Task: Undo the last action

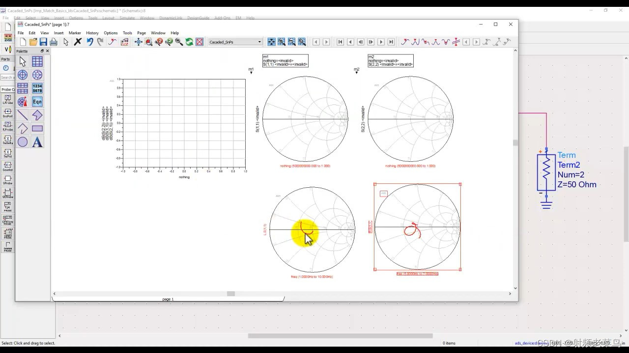Action: click(90, 42)
